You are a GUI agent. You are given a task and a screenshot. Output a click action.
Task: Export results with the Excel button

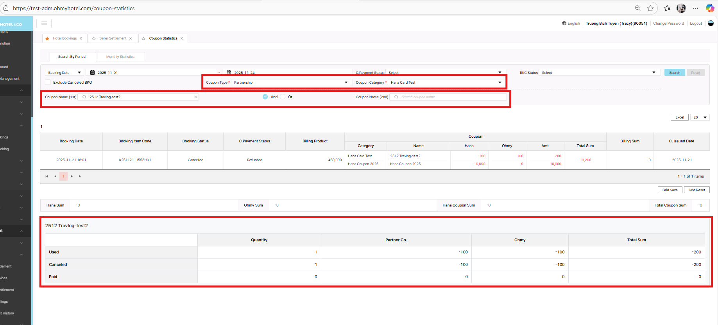tap(679, 117)
